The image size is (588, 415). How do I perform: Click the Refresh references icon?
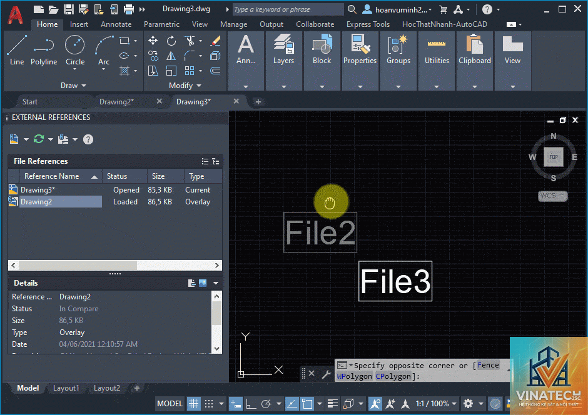click(x=39, y=139)
